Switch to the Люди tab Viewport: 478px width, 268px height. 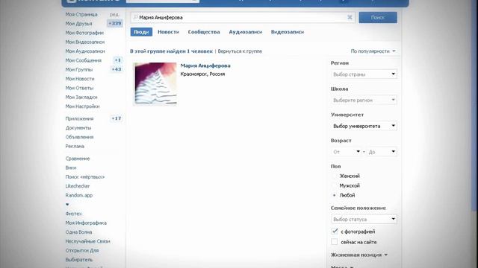pos(141,32)
